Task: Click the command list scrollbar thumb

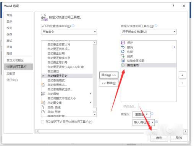Action: pyautogui.click(x=95, y=109)
